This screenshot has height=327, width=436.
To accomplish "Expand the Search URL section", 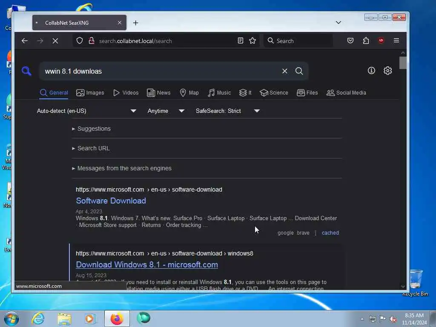I will pyautogui.click(x=91, y=149).
